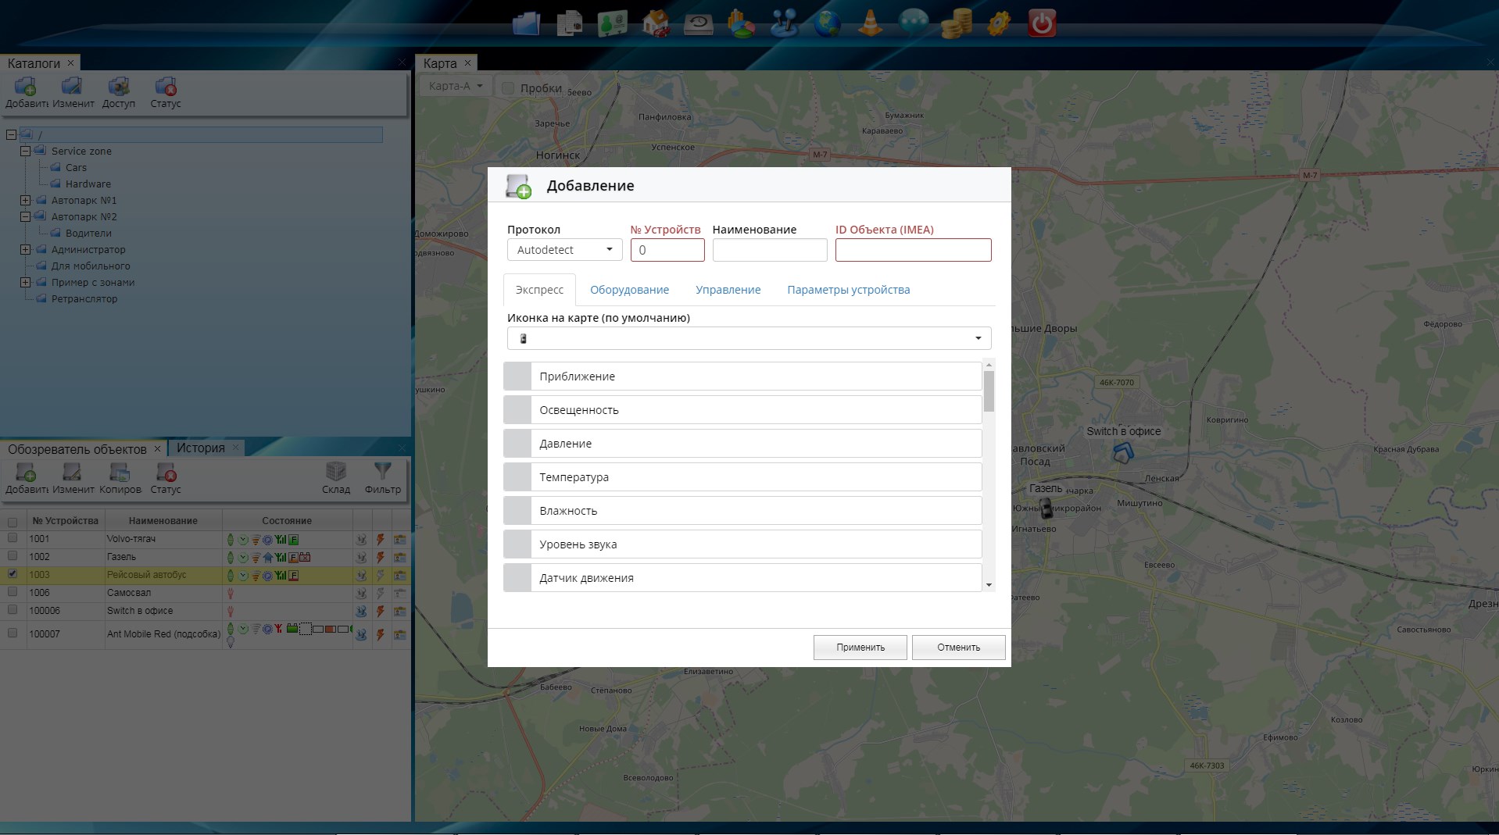Click Доступ icon in Каталоги toolbar
The image size is (1499, 835).
(119, 91)
